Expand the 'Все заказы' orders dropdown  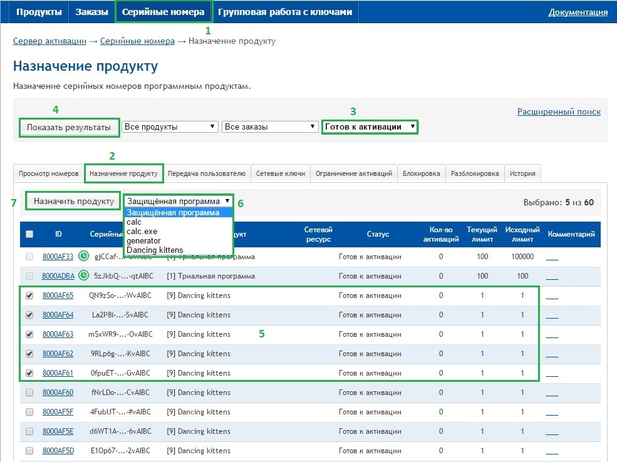(270, 126)
